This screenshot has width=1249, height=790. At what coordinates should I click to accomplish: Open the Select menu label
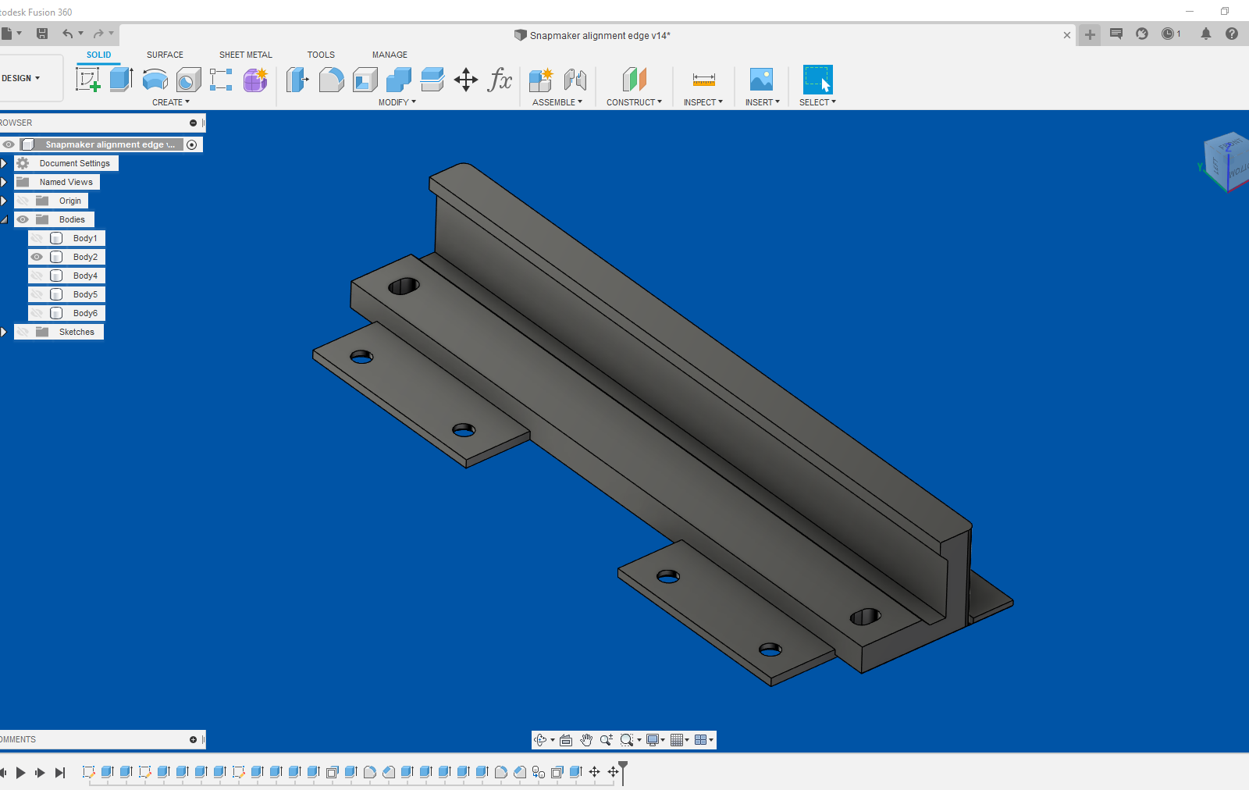click(x=817, y=102)
